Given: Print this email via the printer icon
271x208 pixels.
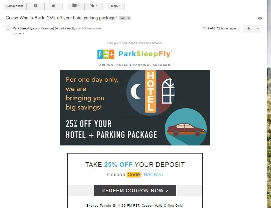Looking at the screenshot, I should pyautogui.click(x=260, y=18).
